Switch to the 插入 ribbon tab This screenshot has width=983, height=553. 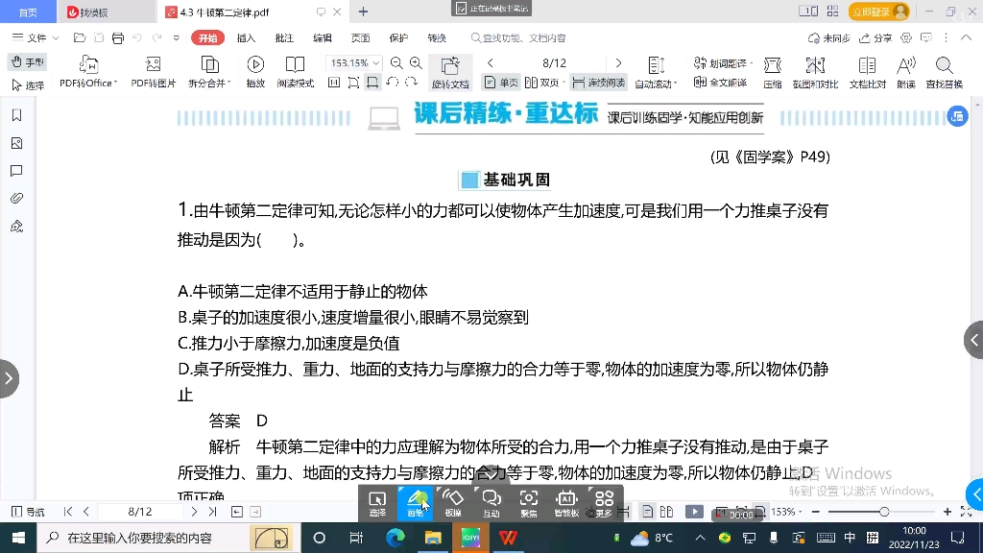[x=245, y=38]
